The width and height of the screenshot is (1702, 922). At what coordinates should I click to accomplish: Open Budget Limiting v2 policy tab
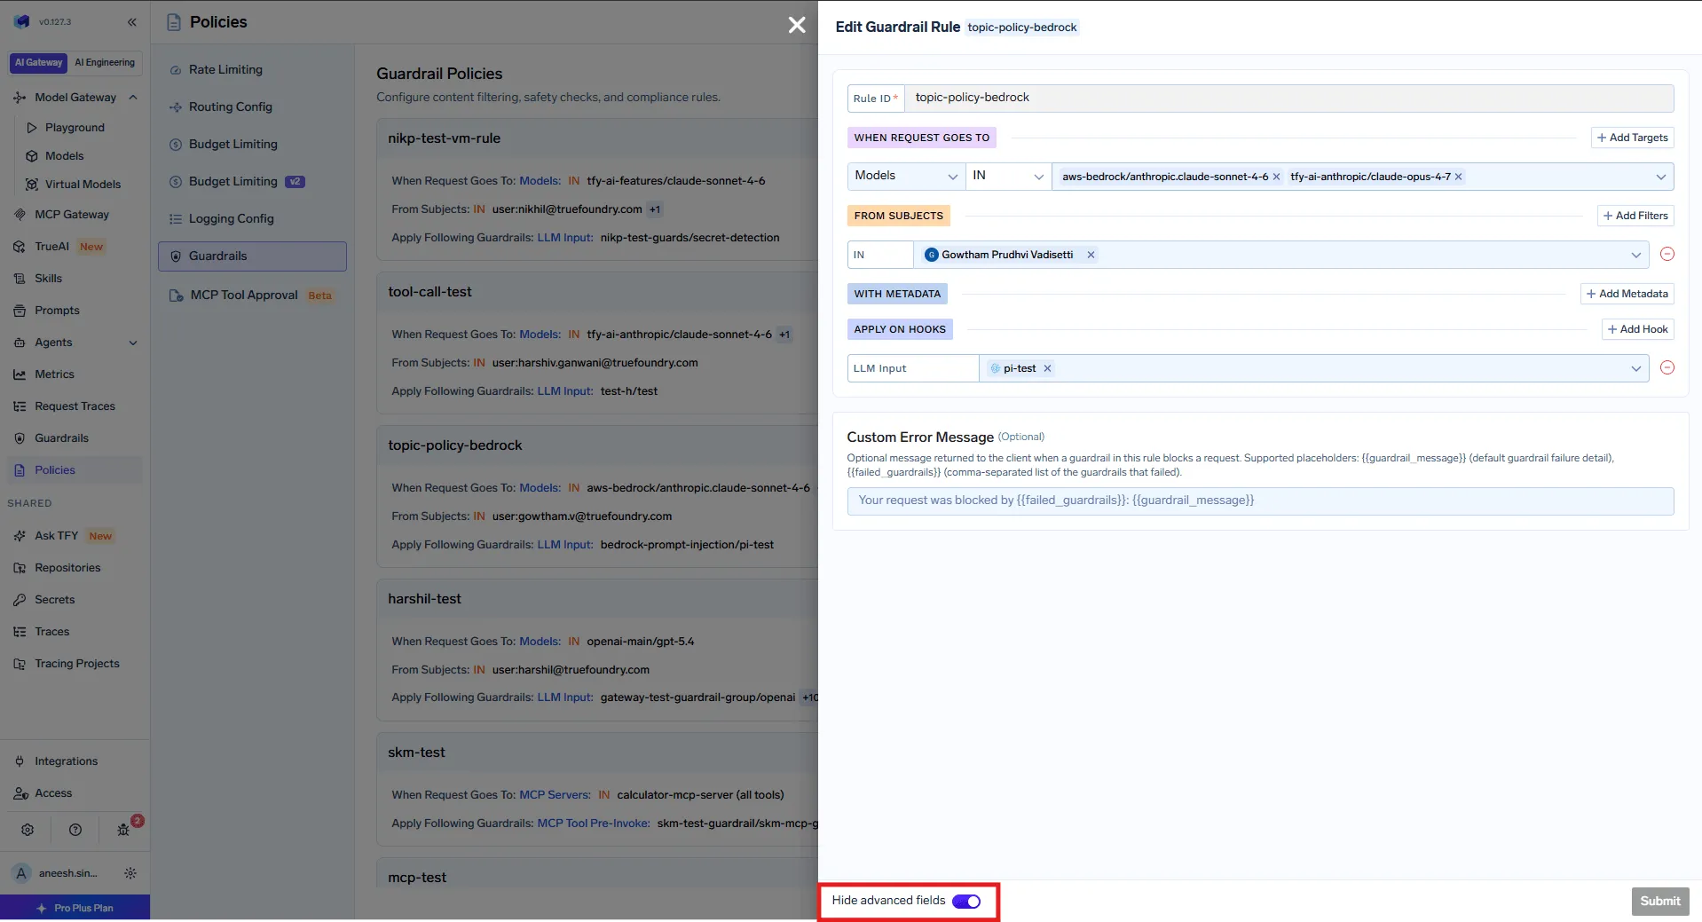pyautogui.click(x=252, y=182)
